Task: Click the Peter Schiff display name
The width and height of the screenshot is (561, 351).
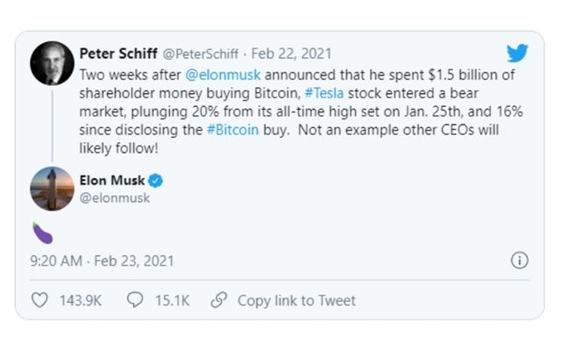Action: pyautogui.click(x=120, y=52)
